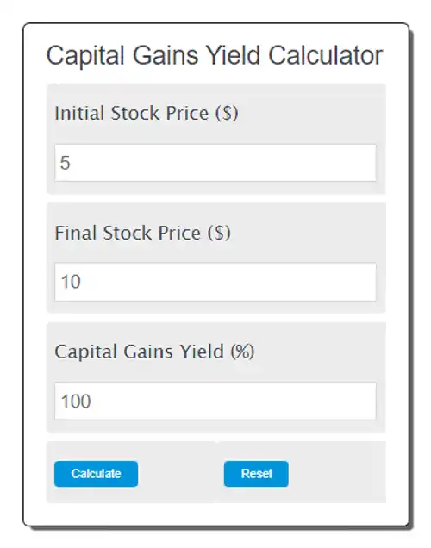Screen dimensions: 431x548
Task: Click the ($) symbol after Final Stock Price
Action: [220, 233]
